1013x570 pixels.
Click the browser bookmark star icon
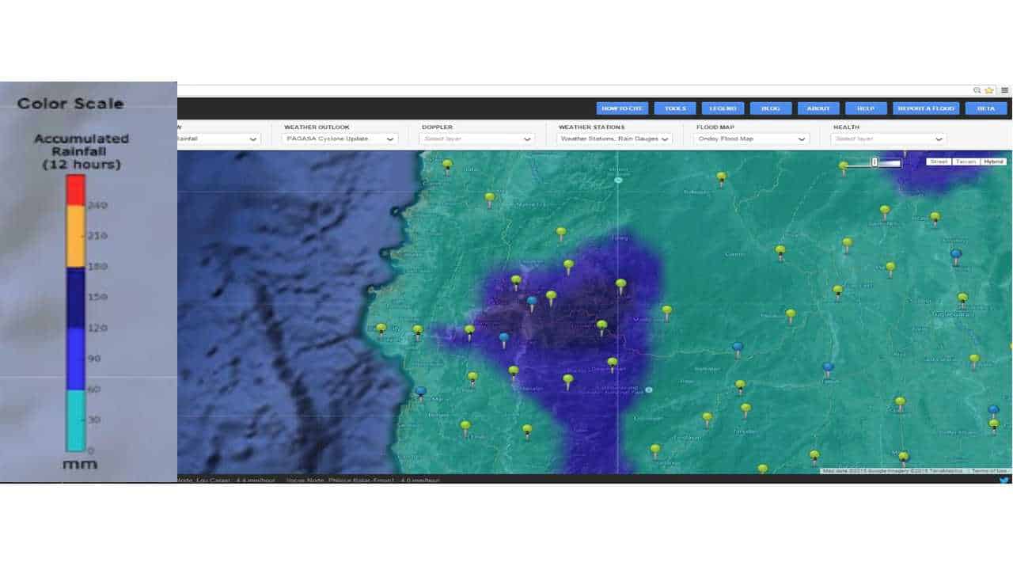tap(989, 90)
